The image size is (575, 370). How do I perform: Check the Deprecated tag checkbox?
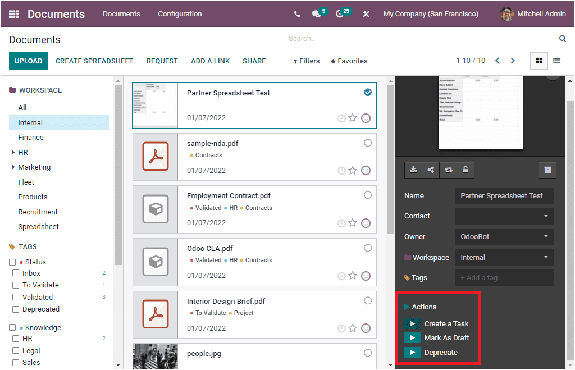tap(16, 309)
